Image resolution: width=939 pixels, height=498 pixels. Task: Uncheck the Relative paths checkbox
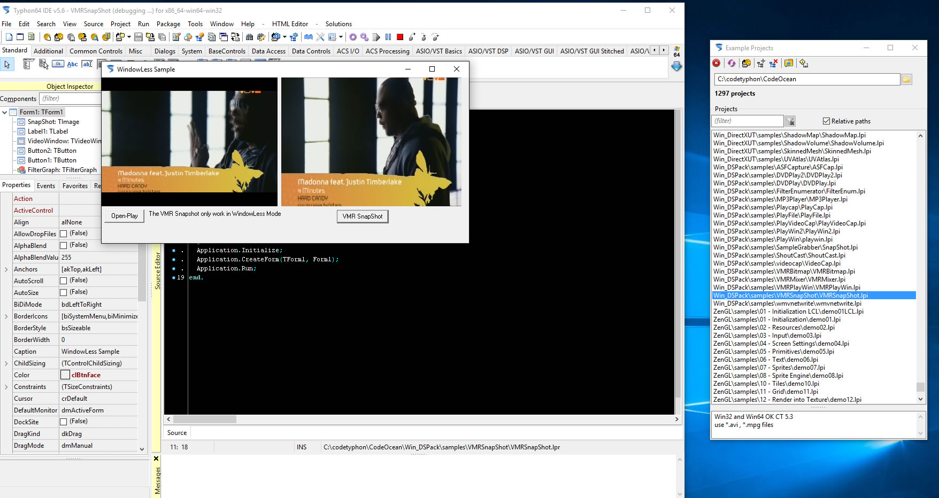826,121
